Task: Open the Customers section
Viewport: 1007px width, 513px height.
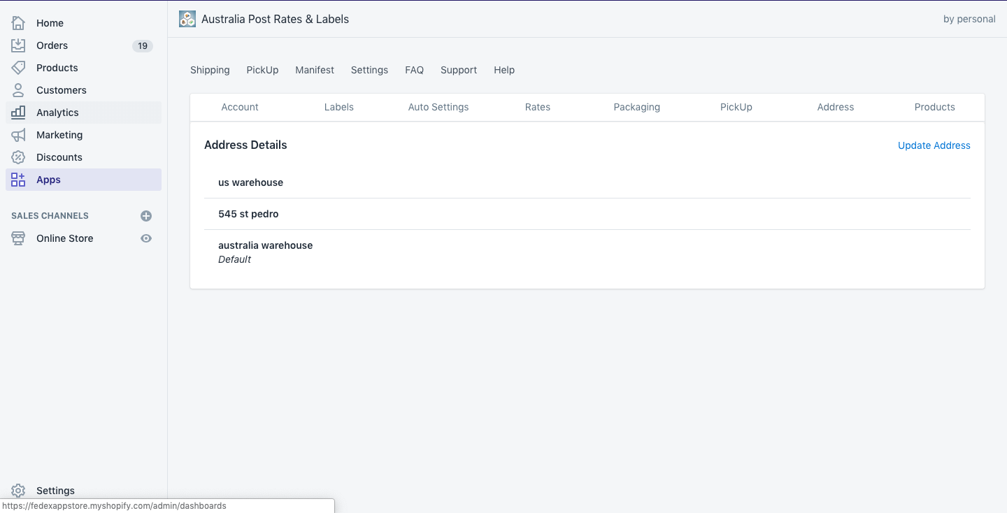Action: [61, 90]
